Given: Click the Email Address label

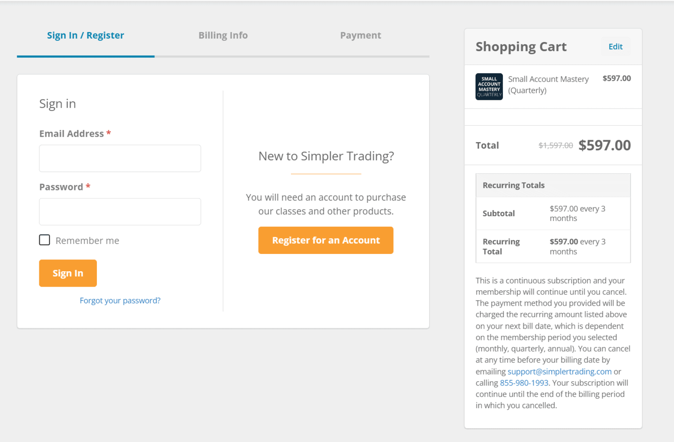Looking at the screenshot, I should coord(71,133).
